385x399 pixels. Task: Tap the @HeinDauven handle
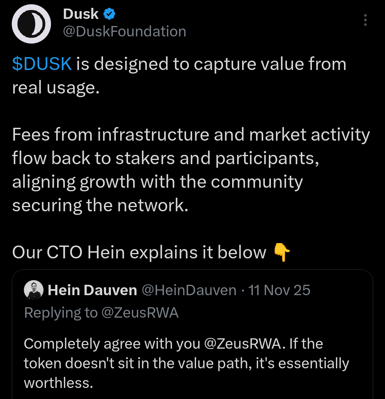click(x=189, y=290)
